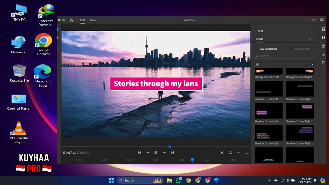Viewport: 329px width, 185px height.
Task: Click the My Story project title
Action: 189,20
